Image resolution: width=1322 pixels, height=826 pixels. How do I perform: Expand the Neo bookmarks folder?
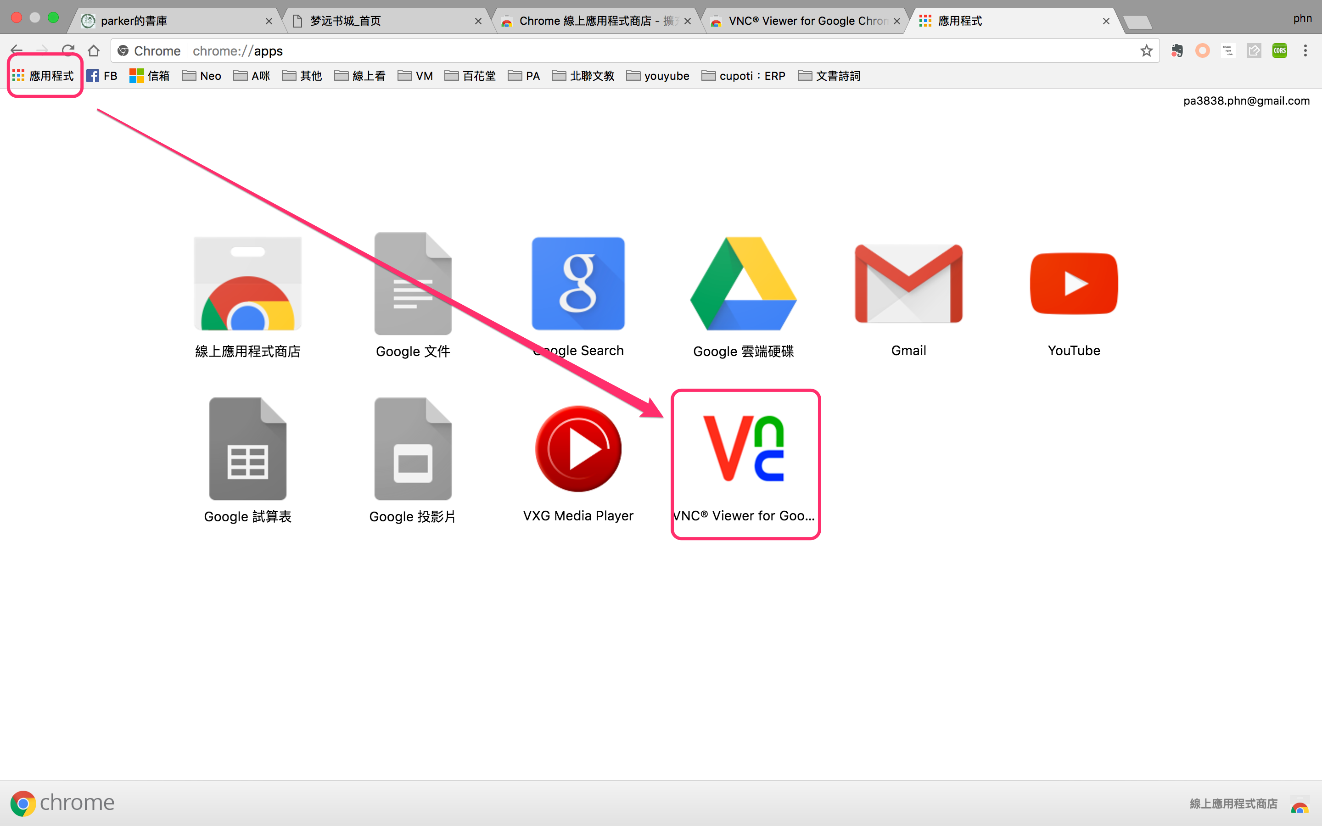tap(202, 76)
